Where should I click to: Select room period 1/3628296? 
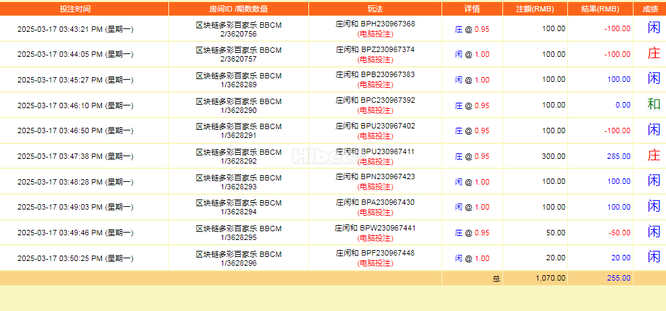pyautogui.click(x=238, y=262)
